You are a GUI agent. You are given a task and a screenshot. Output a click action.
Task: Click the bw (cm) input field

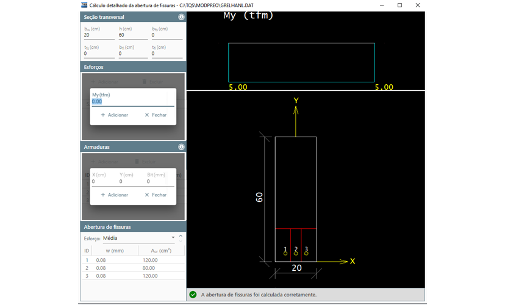click(98, 35)
